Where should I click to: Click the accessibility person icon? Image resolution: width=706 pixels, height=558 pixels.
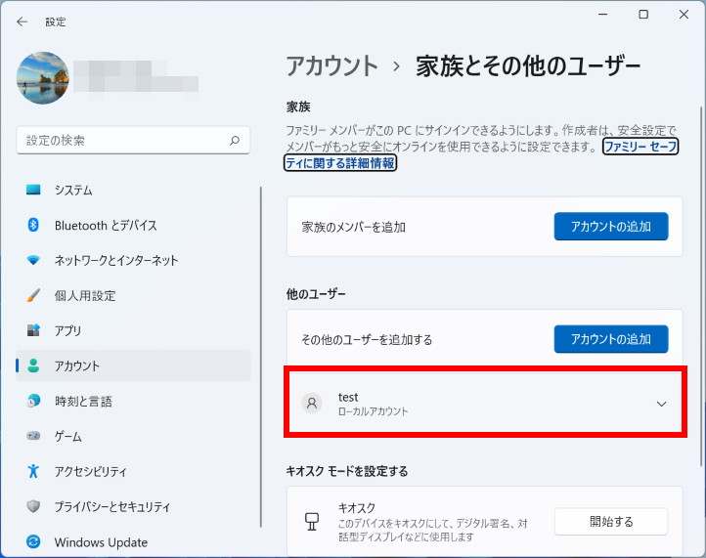pos(33,471)
